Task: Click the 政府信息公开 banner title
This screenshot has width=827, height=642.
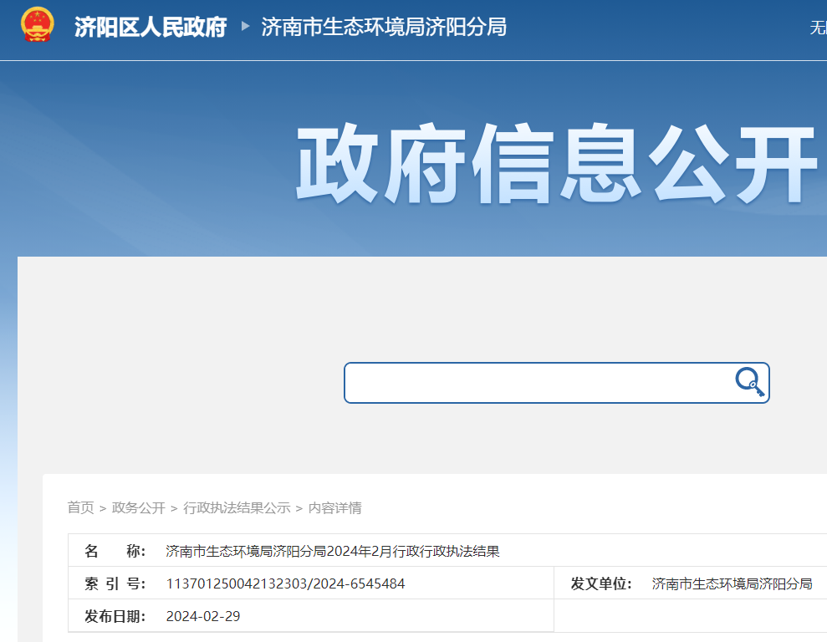Action: [x=556, y=164]
